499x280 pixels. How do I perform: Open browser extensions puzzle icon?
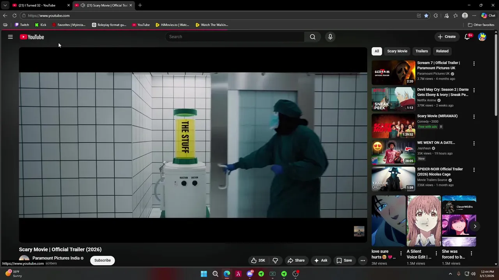pyautogui.click(x=436, y=16)
